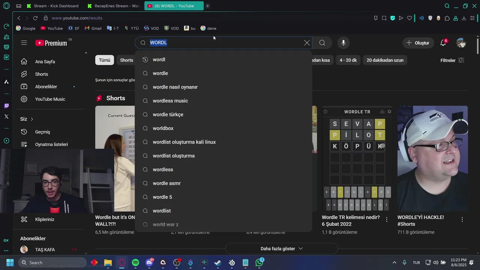Select the 20 dakikadan uzun chip
Viewport: 480px width, 270px height.
coord(385,60)
